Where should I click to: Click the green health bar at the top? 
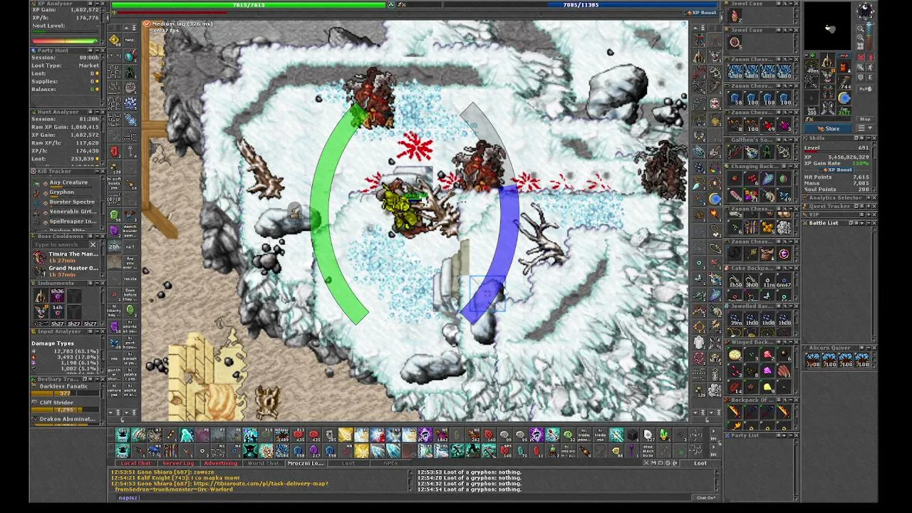tap(249, 5)
